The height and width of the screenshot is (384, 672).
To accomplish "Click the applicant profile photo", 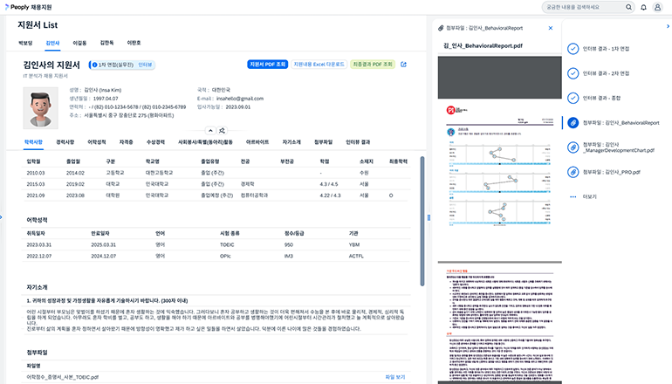I will [41, 108].
